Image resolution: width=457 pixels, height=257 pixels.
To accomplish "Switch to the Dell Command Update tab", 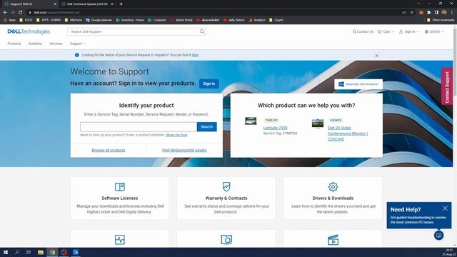I will pyautogui.click(x=87, y=4).
